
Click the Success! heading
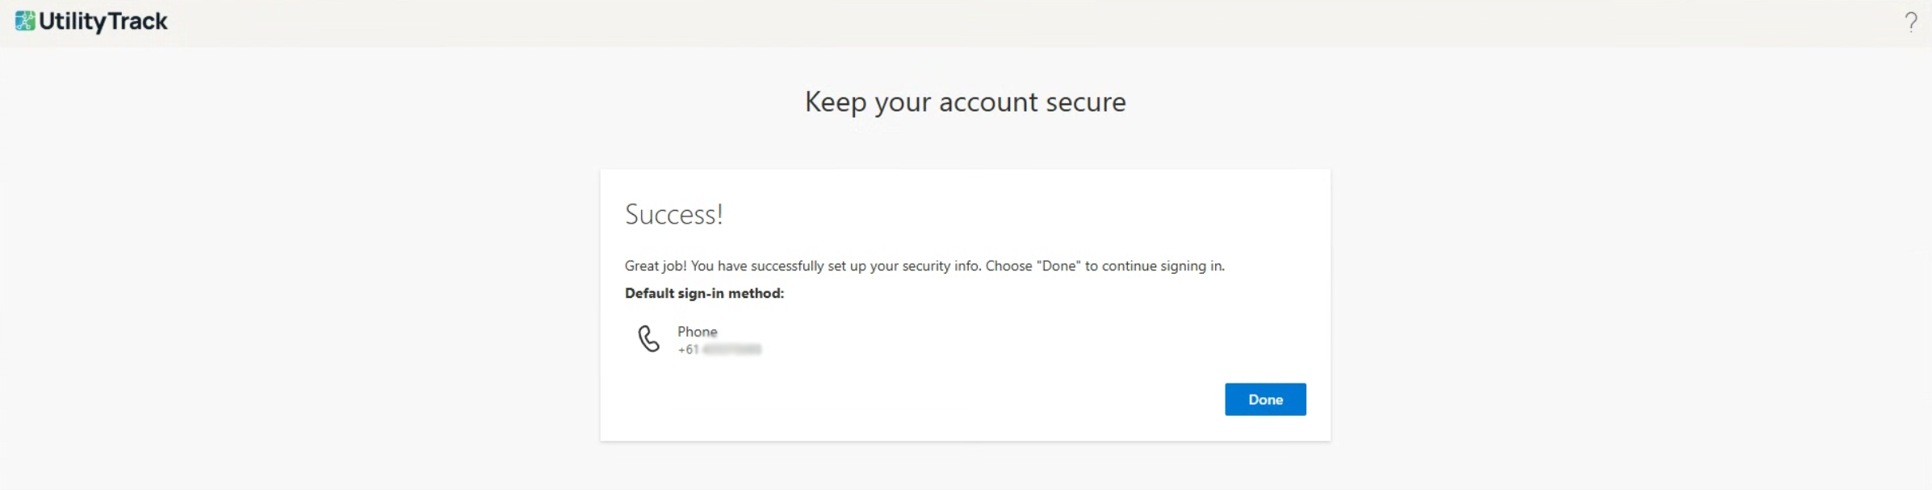click(673, 215)
